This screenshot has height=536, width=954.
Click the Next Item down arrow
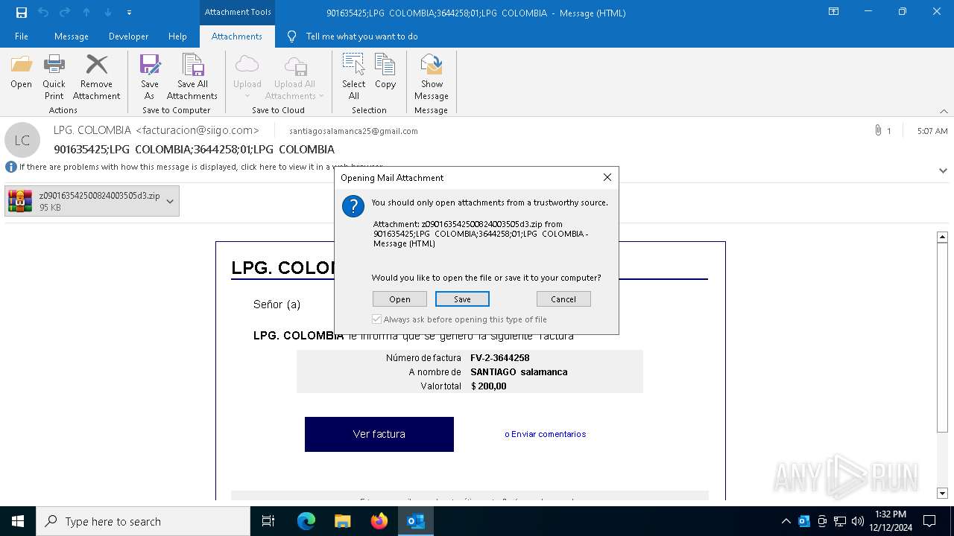click(x=108, y=13)
